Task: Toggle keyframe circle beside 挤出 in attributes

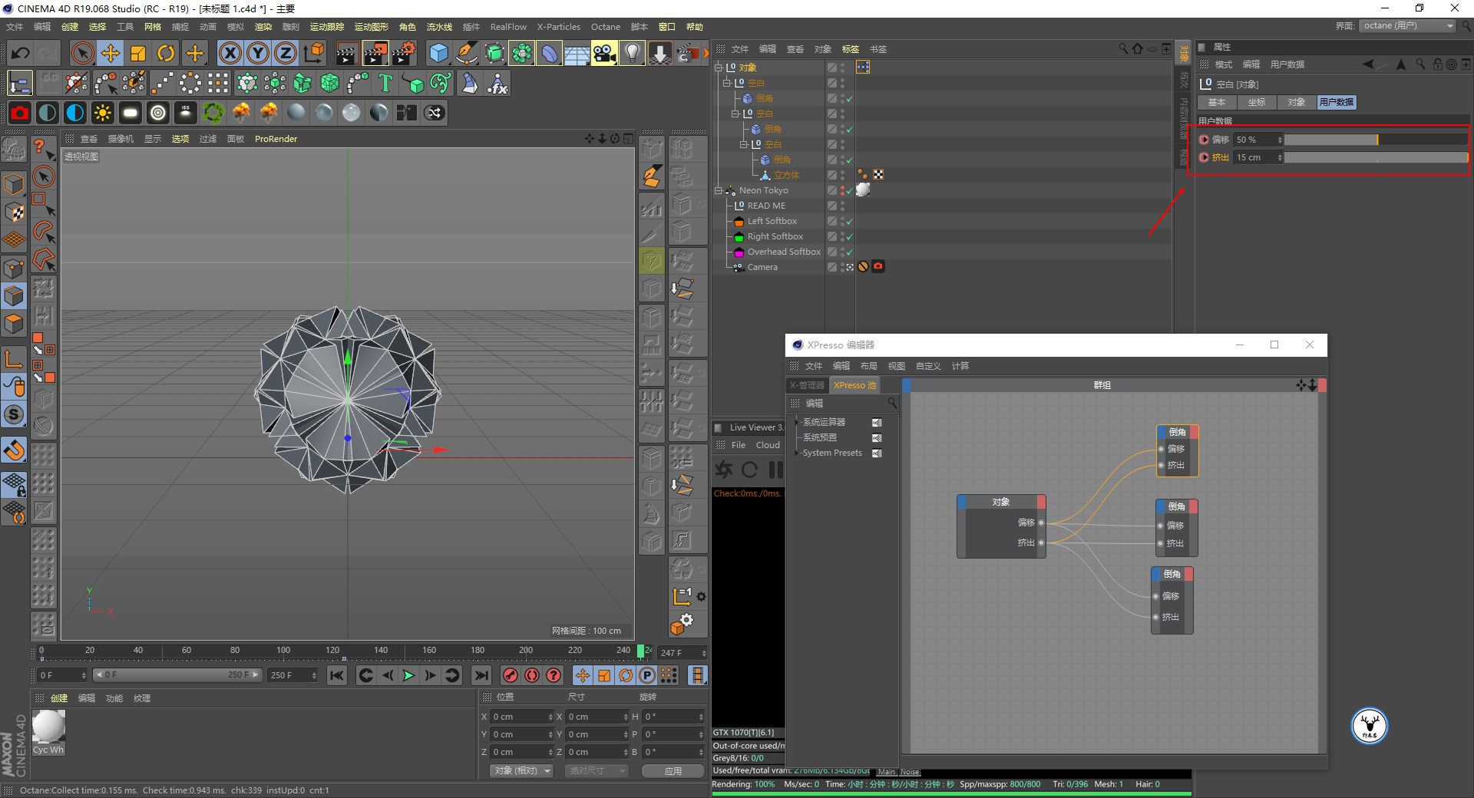Action: point(1204,157)
